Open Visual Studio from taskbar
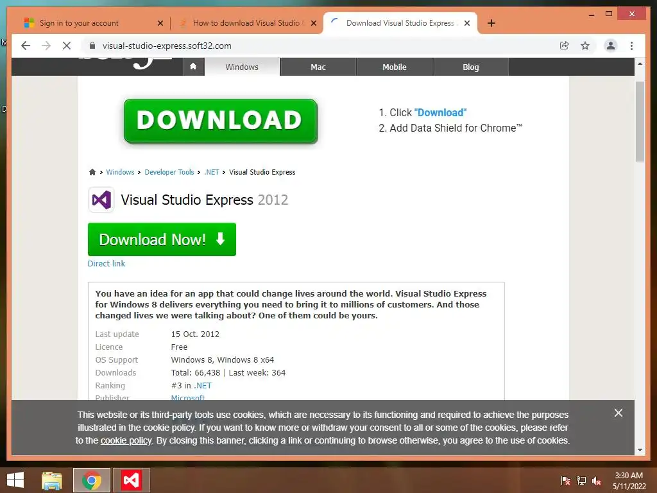This screenshot has width=657, height=493. coord(131,480)
